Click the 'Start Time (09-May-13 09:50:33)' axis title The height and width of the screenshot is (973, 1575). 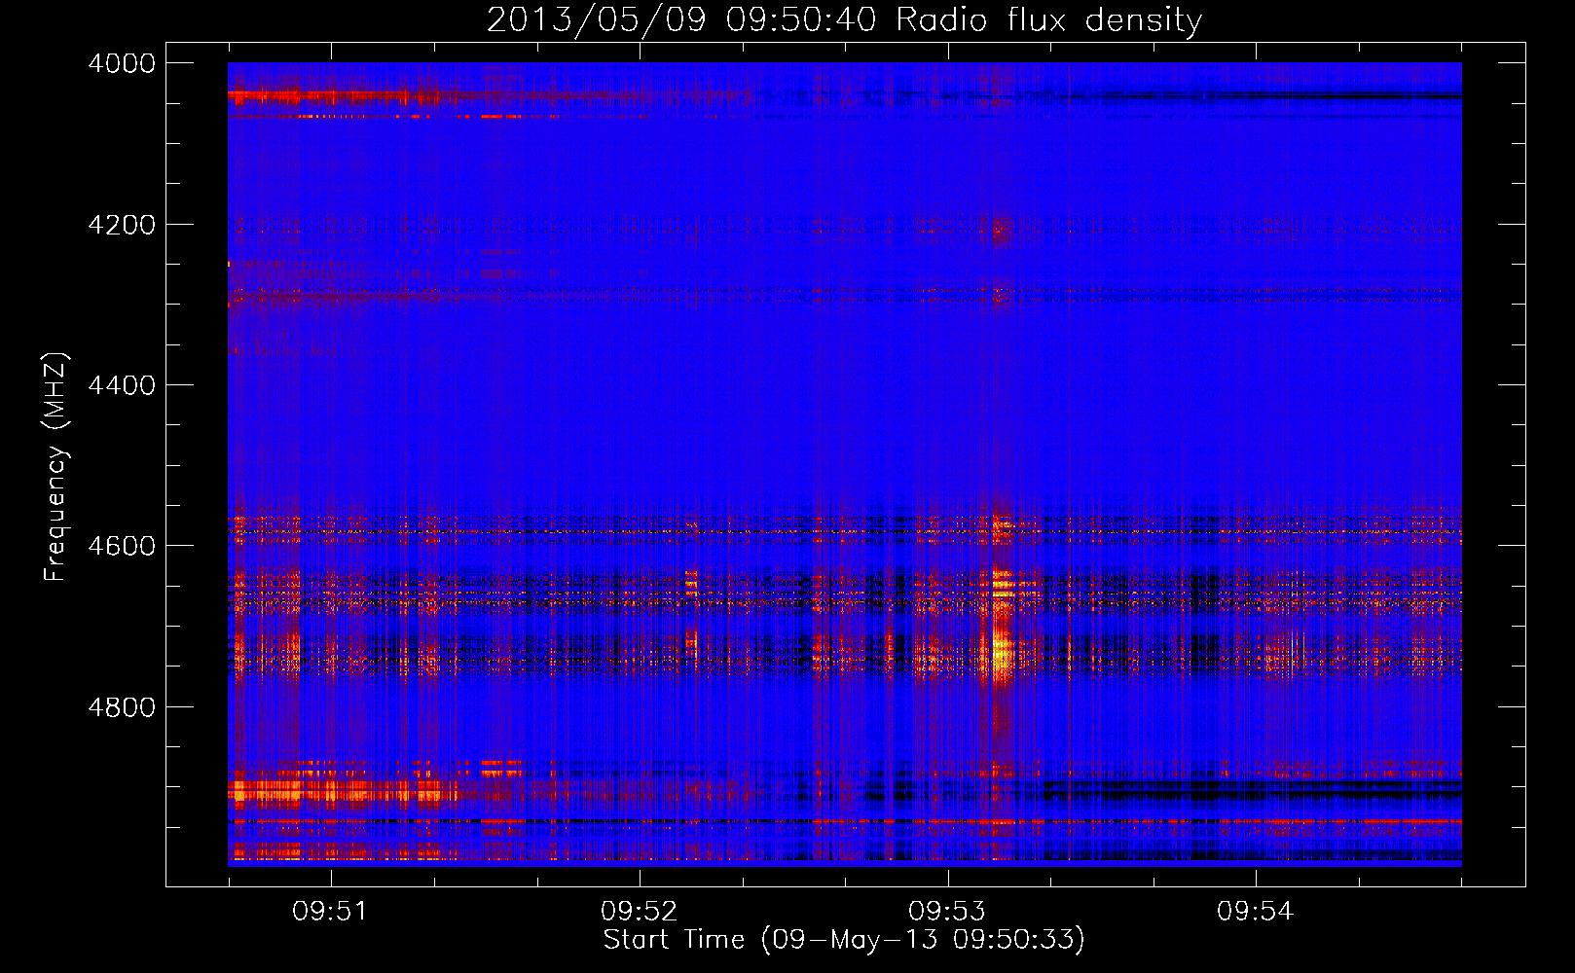pos(844,940)
